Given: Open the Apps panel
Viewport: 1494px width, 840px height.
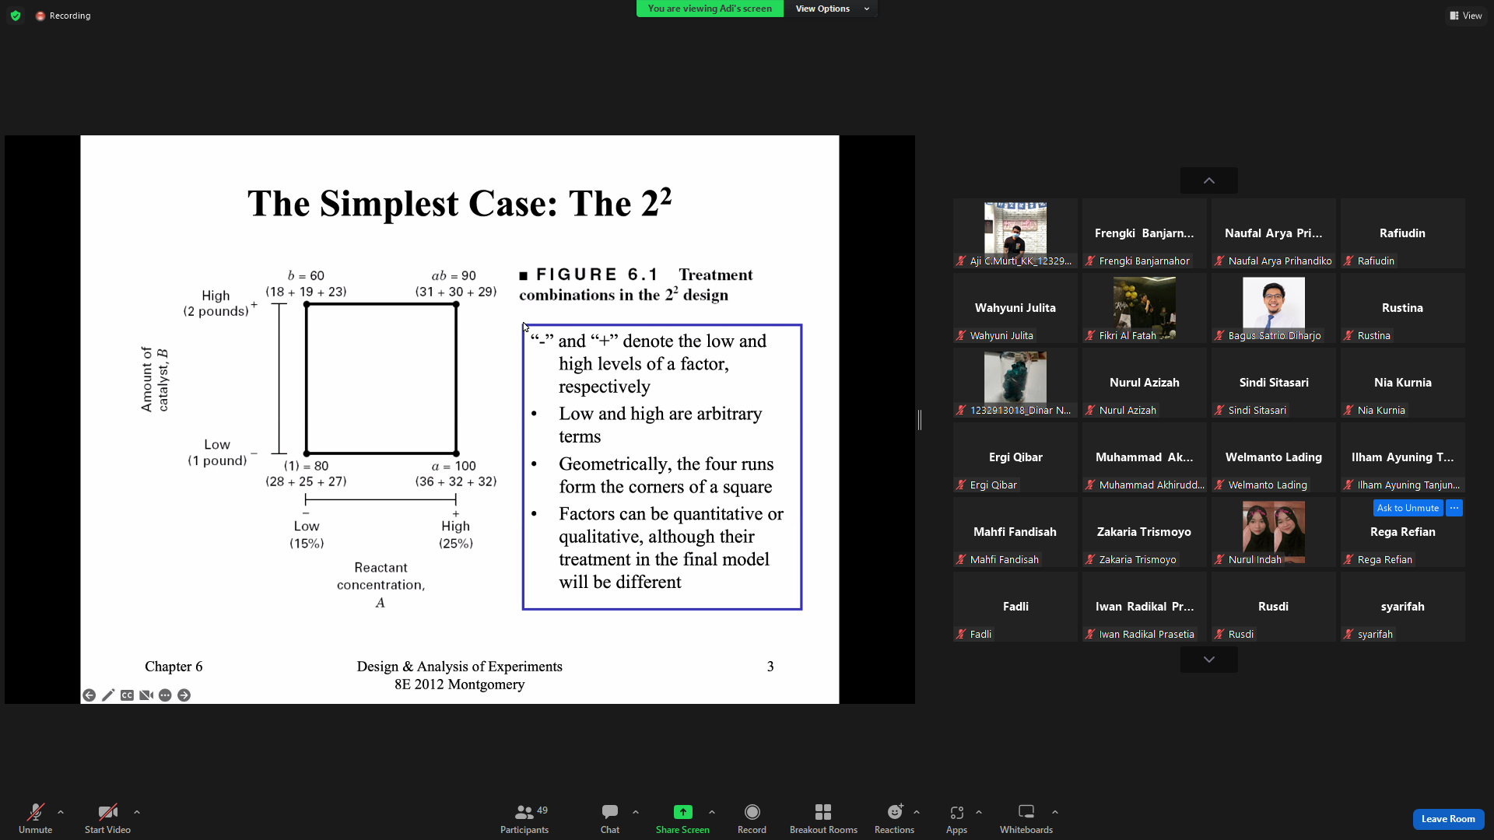Looking at the screenshot, I should [956, 818].
